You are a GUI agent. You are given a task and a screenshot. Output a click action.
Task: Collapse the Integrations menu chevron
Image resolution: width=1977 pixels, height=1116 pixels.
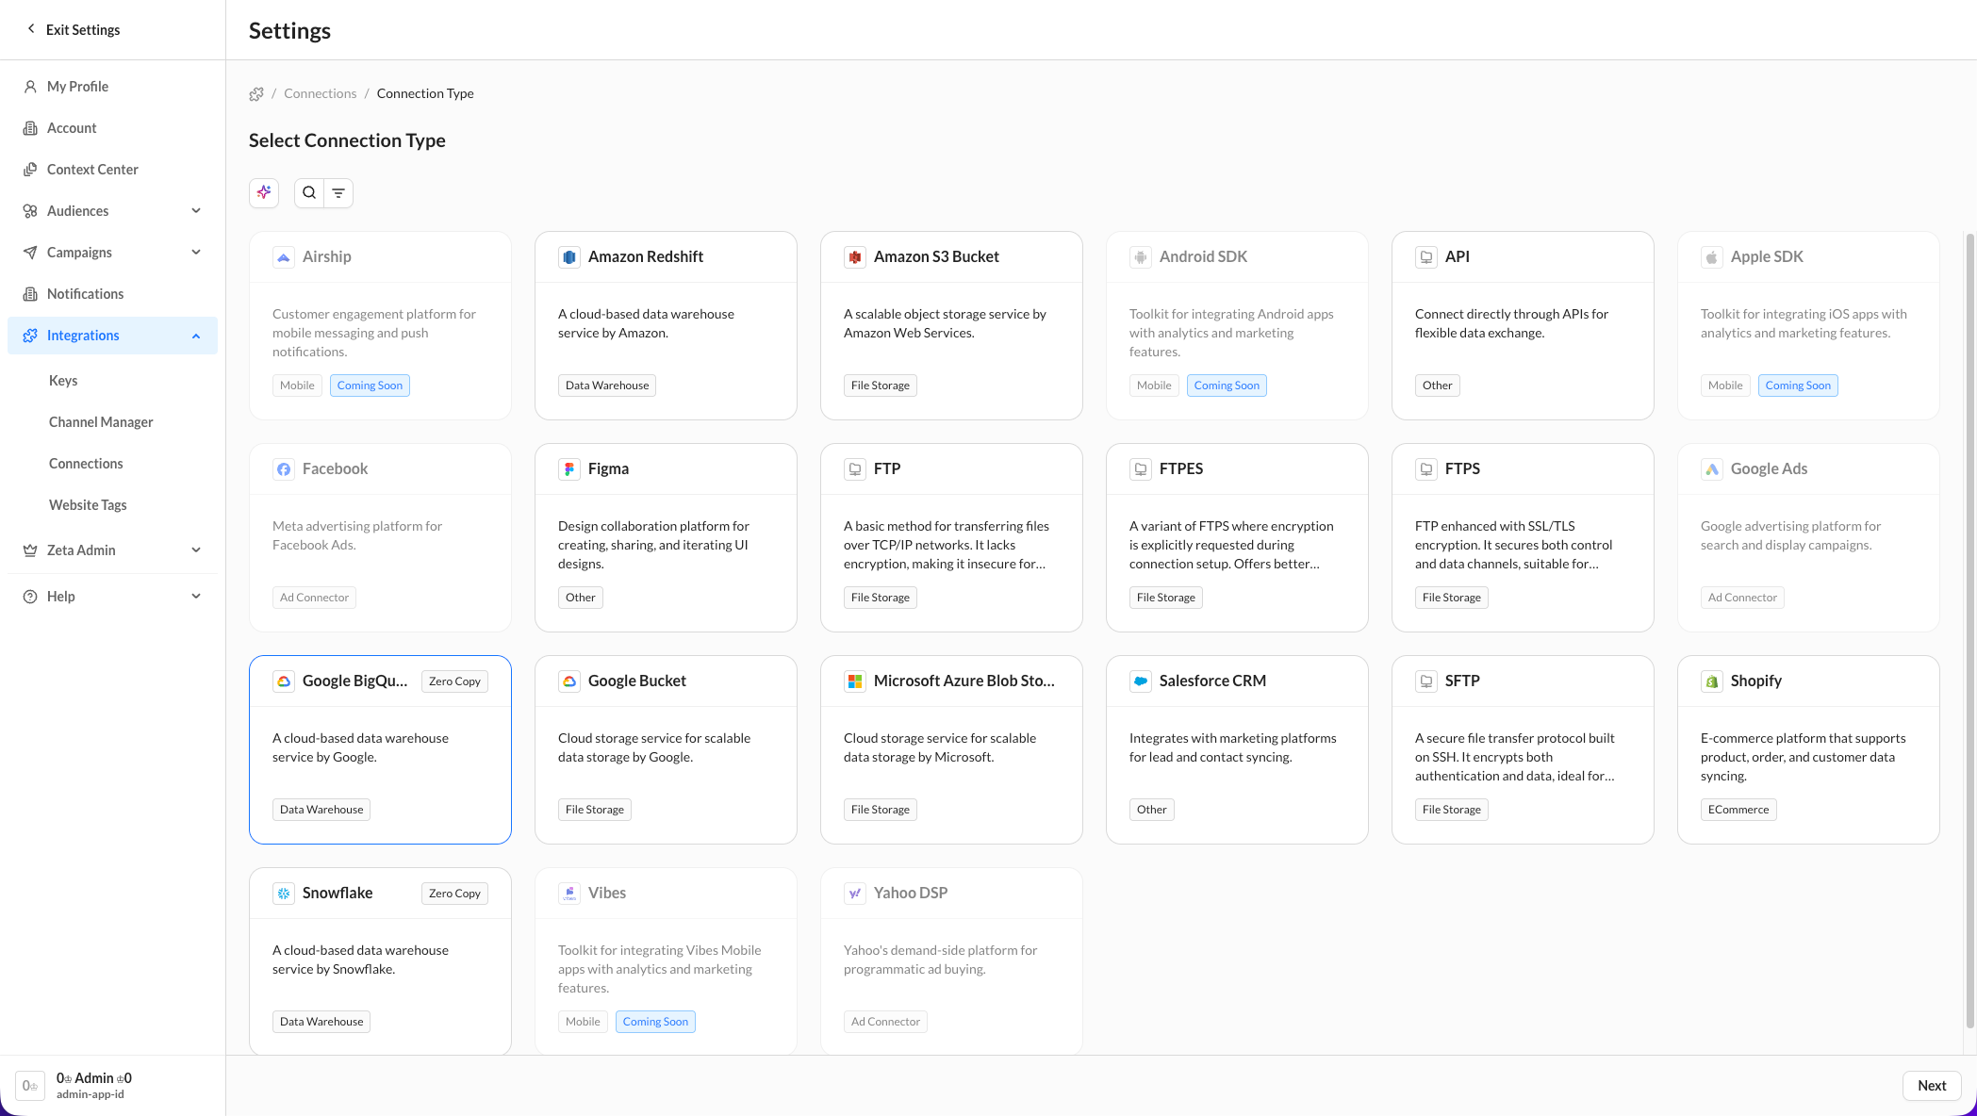point(196,336)
